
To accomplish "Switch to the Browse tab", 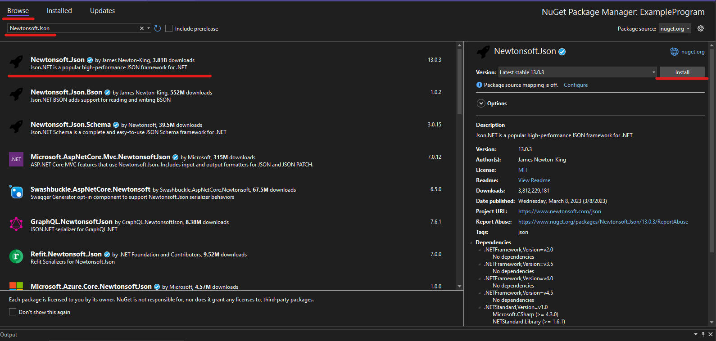I will [x=18, y=11].
